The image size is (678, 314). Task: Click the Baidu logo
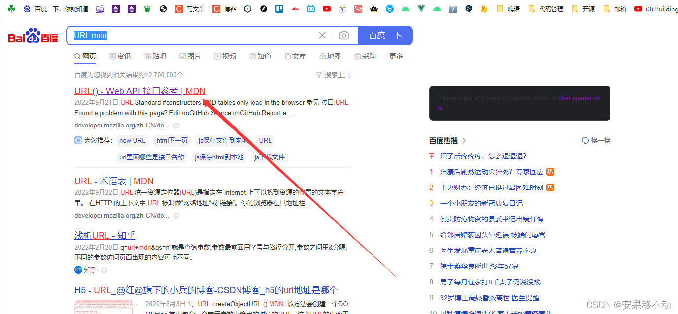(x=33, y=36)
